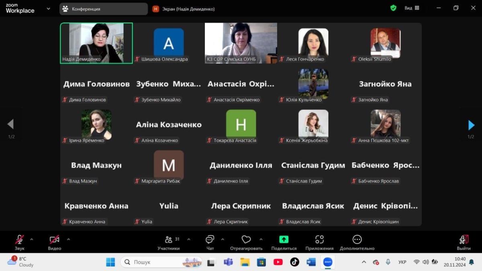This screenshot has height=271, width=482.
Task: Click the React heart icon
Action: (x=246, y=240)
